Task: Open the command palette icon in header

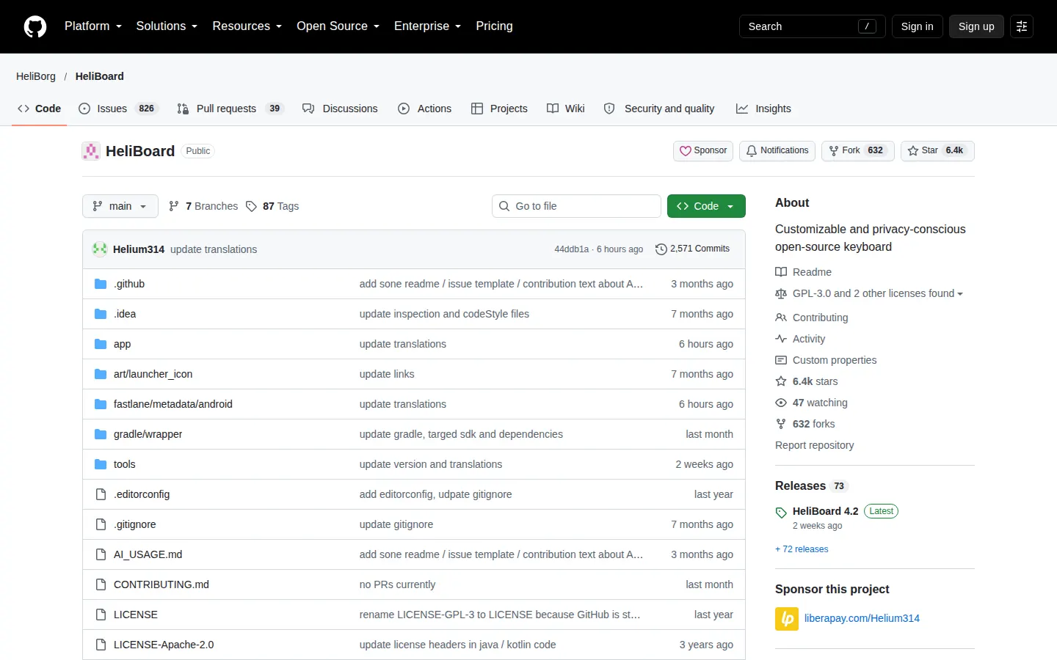Action: click(1021, 26)
